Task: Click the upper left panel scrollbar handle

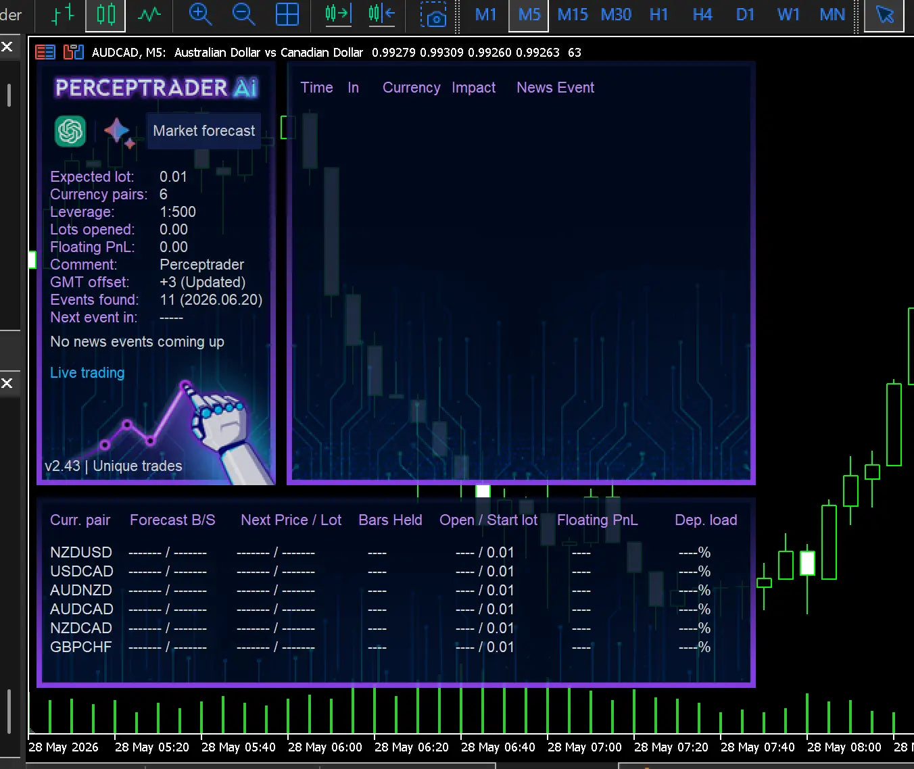Action: pos(9,95)
